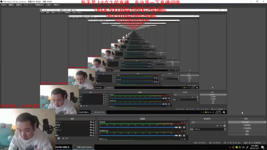Float the 混音器 mixer dock panel

coord(188,119)
